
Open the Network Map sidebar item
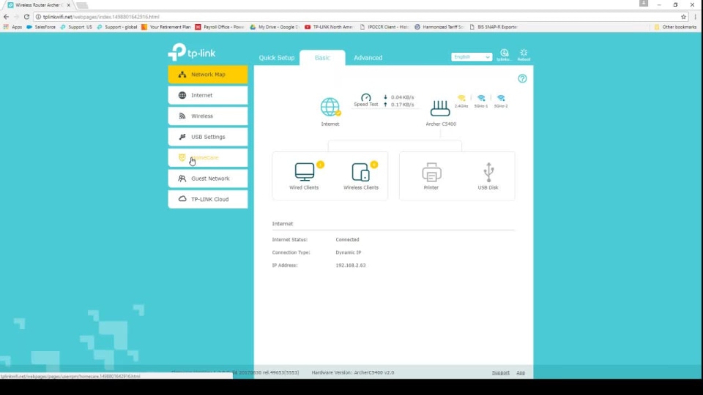[x=207, y=75]
